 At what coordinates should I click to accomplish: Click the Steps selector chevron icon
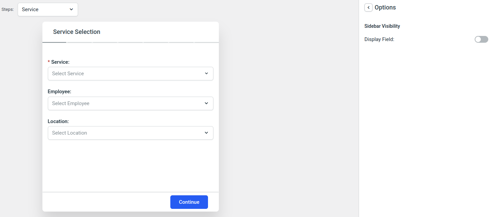[x=71, y=9]
